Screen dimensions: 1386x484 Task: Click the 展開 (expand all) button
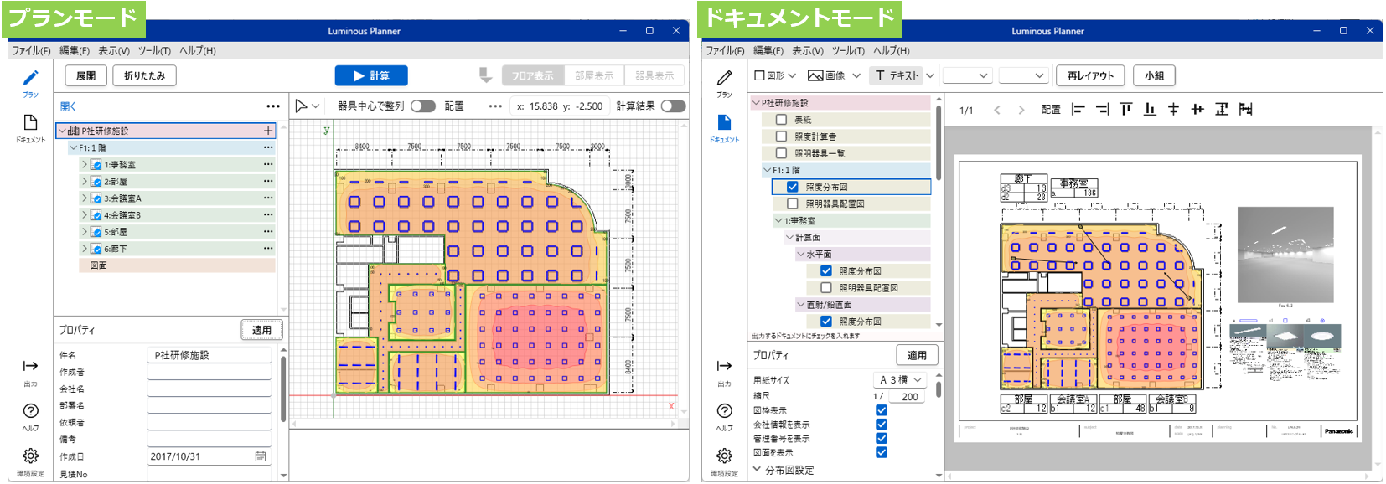[85, 75]
